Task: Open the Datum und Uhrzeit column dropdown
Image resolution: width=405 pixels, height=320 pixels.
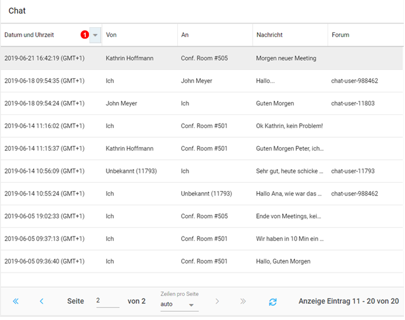Action: click(95, 35)
